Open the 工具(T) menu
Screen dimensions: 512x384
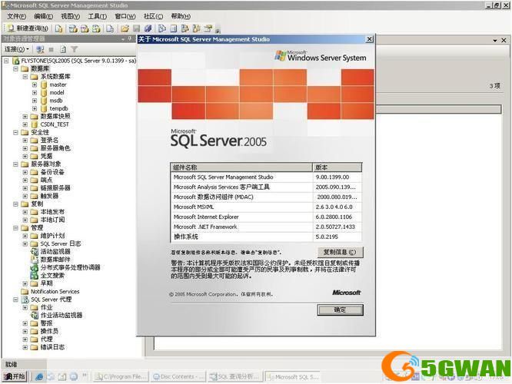coord(98,16)
